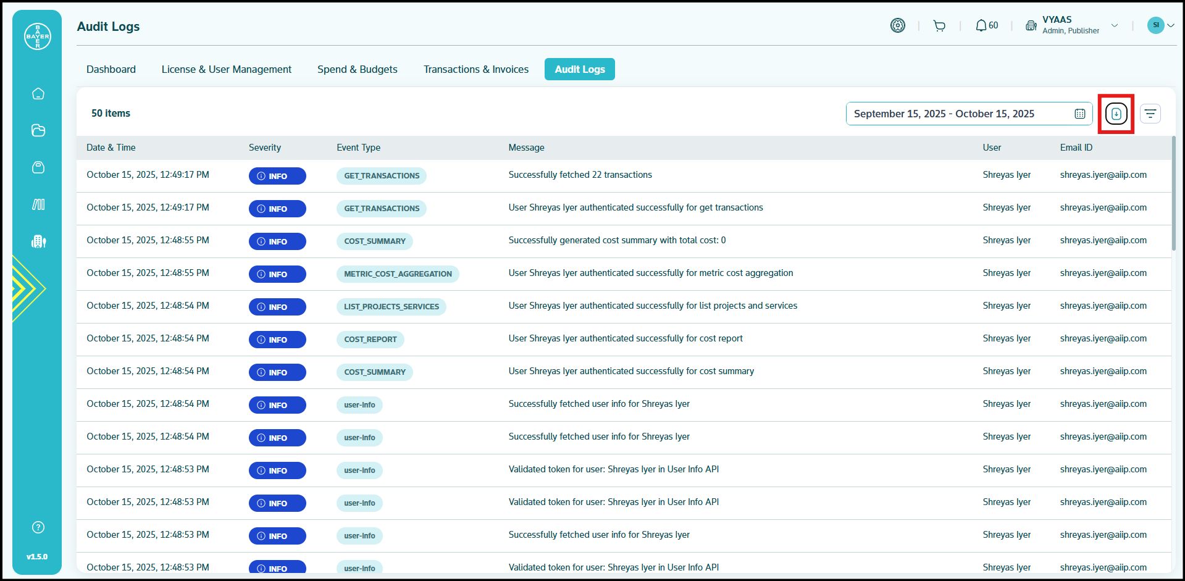Image resolution: width=1185 pixels, height=581 pixels.
Task: Open the shopping cart
Action: [x=939, y=26]
